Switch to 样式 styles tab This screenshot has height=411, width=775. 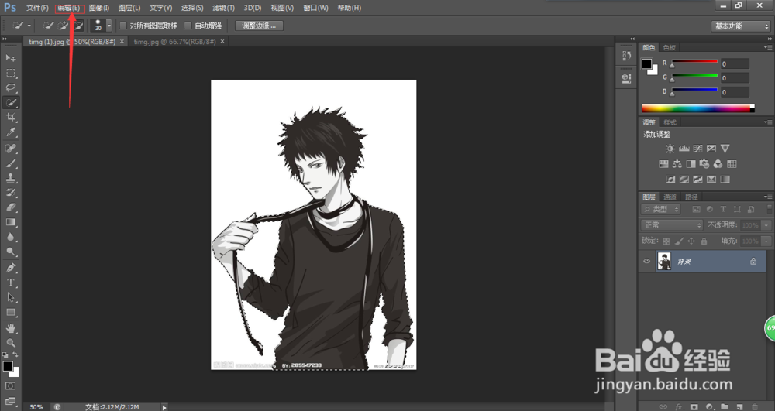click(x=670, y=122)
